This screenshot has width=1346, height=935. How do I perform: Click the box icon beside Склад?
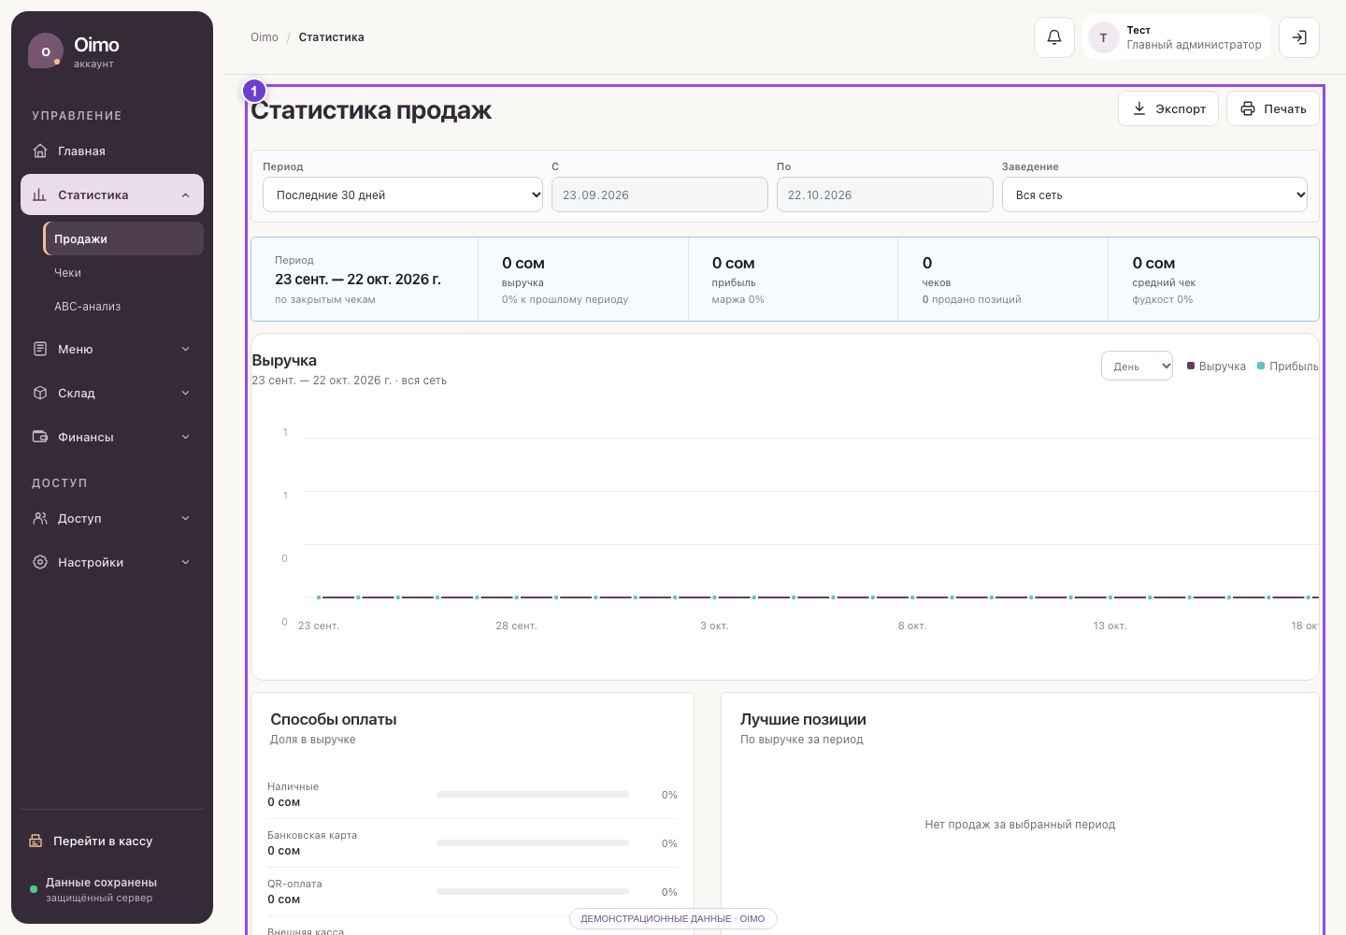[x=40, y=393]
